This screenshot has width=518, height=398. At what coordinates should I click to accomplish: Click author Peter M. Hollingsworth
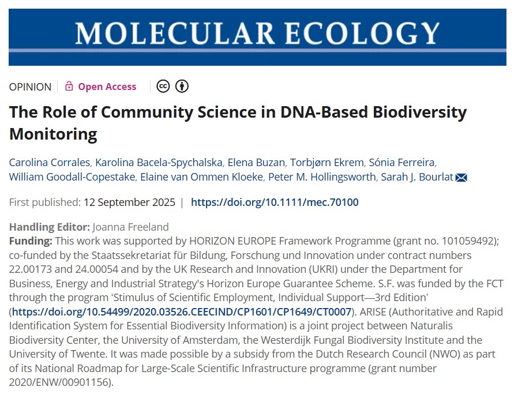pyautogui.click(x=320, y=177)
